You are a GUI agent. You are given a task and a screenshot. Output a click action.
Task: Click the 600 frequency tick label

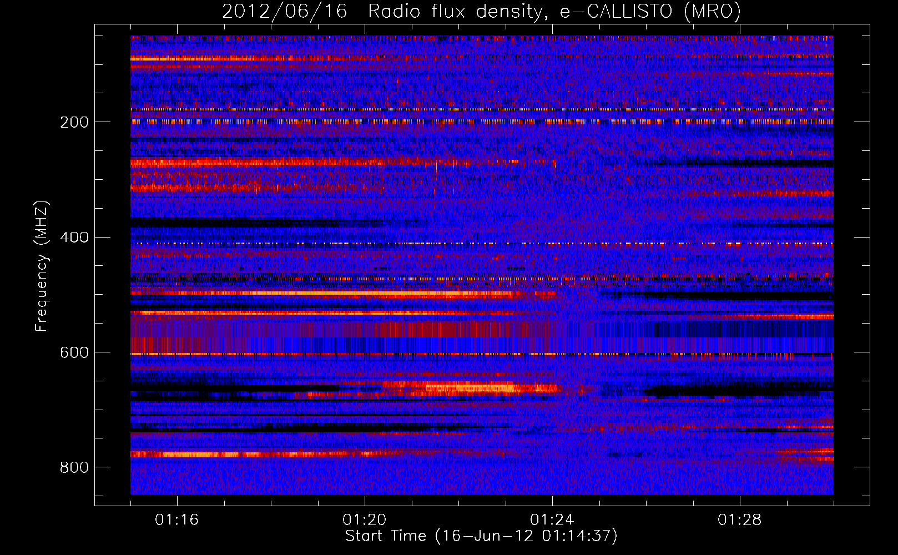tap(74, 353)
